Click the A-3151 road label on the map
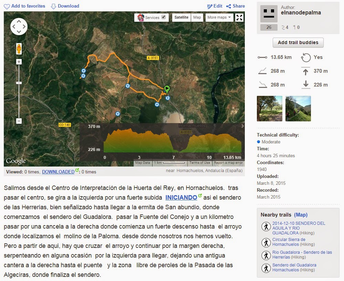The image size is (344, 281). pos(153,58)
